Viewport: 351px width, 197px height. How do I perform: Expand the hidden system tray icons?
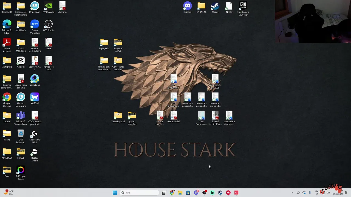[x=292, y=193]
